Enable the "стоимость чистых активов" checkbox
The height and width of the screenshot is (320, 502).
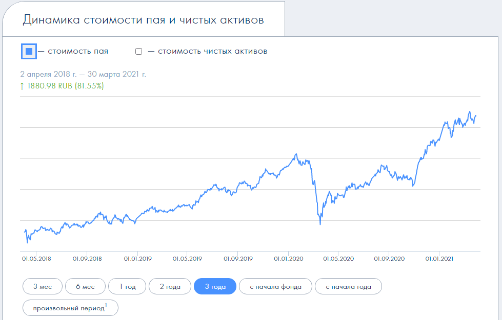pyautogui.click(x=138, y=51)
